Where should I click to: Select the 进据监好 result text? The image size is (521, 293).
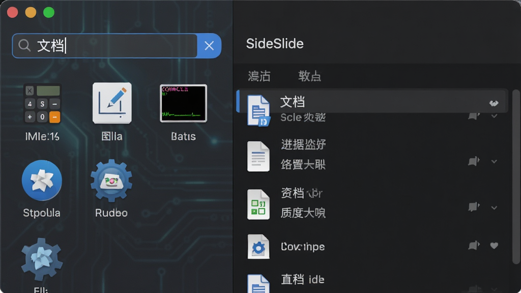303,144
